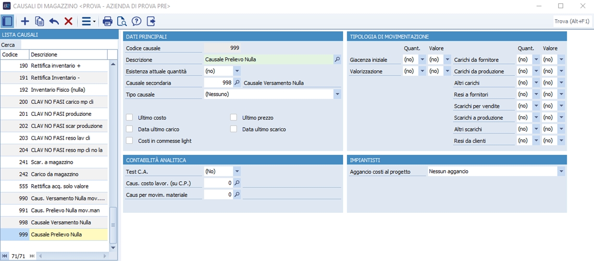This screenshot has height=261, width=594.
Task: Open Carichi da fornitore Quant. dropdown
Action: [536, 59]
